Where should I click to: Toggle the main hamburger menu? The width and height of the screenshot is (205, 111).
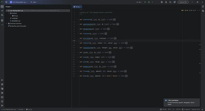click(6, 2)
